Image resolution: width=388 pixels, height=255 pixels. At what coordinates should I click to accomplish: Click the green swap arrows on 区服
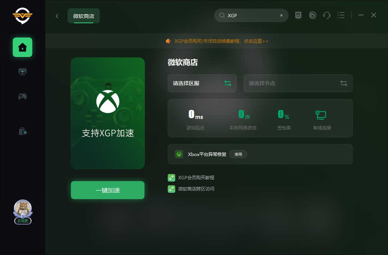point(228,83)
